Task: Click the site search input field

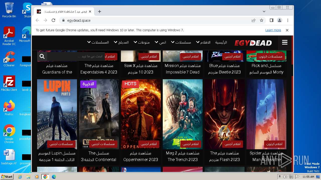Action: [x=76, y=56]
